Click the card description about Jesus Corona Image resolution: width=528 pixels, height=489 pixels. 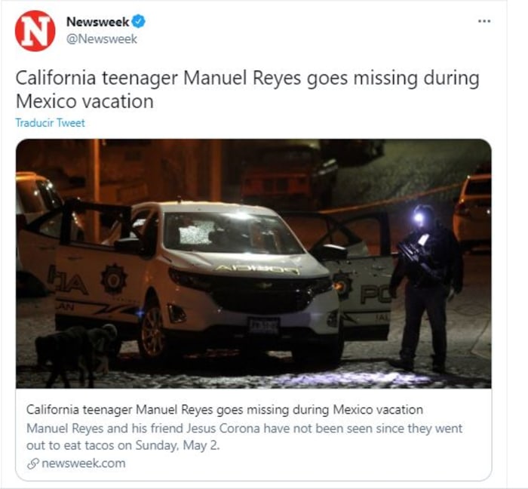(x=244, y=437)
